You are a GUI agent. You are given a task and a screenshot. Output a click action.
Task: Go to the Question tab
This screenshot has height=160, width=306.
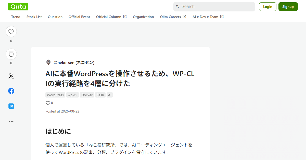(55, 17)
